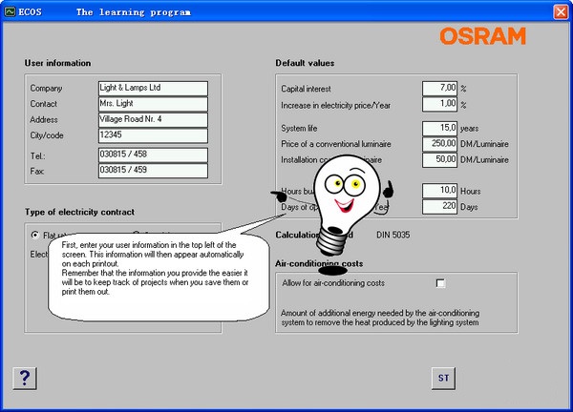Select the Flat rate radio button

35,235
